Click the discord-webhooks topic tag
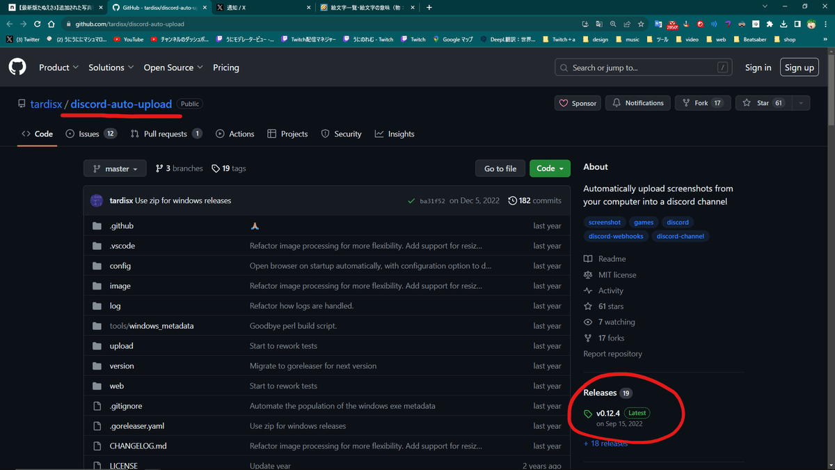The height and width of the screenshot is (470, 835). pyautogui.click(x=616, y=236)
